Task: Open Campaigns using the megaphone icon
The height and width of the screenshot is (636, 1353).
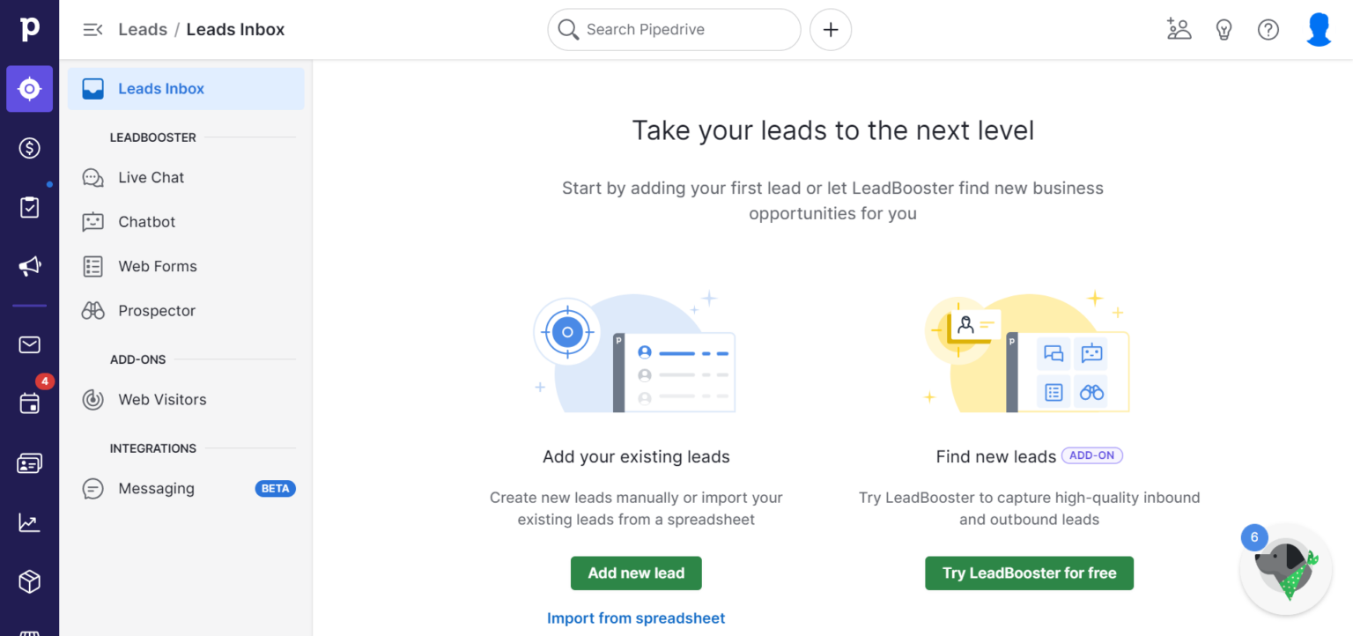Action: [x=29, y=266]
